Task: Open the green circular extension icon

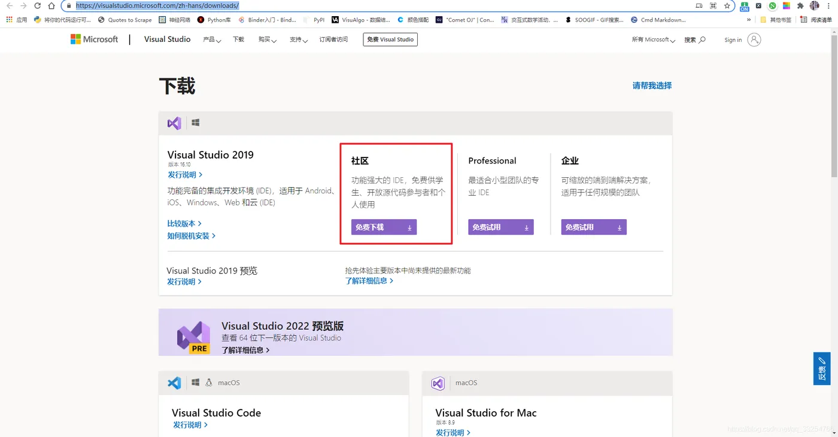Action: 772,5
